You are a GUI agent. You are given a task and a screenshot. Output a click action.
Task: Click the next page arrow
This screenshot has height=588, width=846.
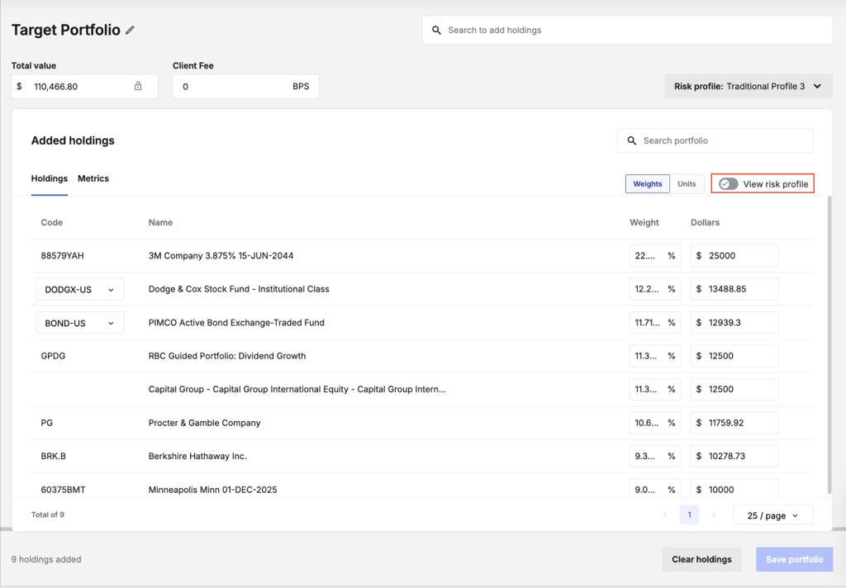tap(713, 514)
